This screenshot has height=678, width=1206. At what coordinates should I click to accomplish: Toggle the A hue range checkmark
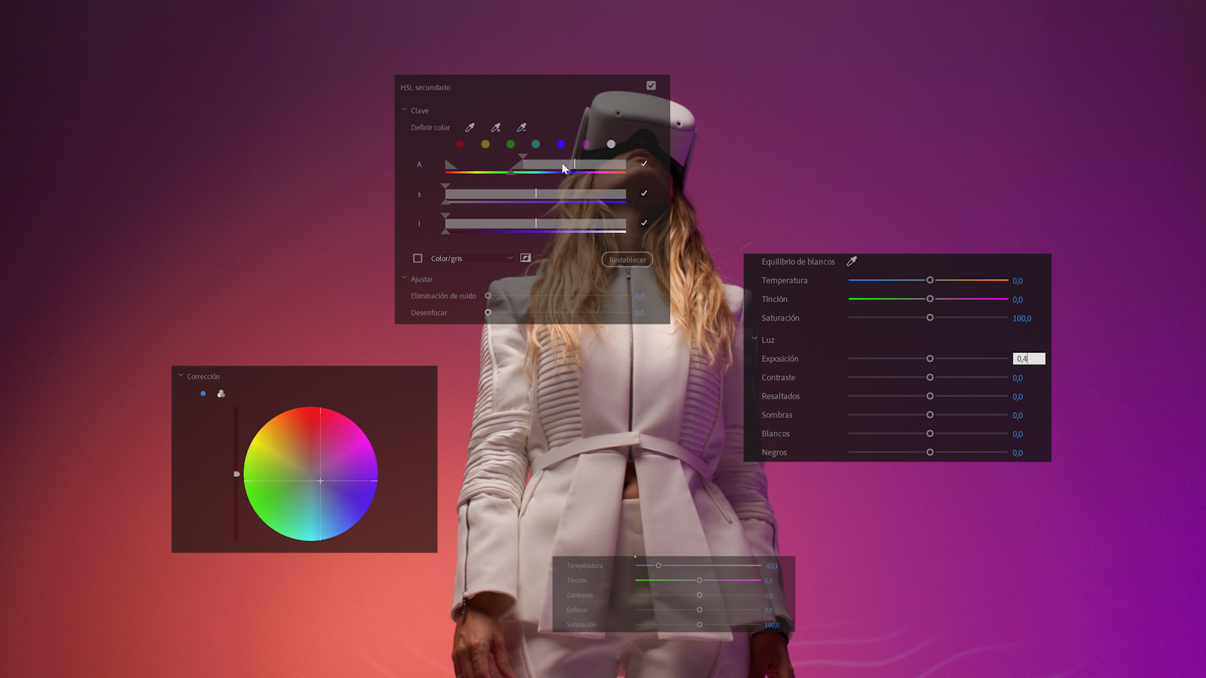click(644, 163)
